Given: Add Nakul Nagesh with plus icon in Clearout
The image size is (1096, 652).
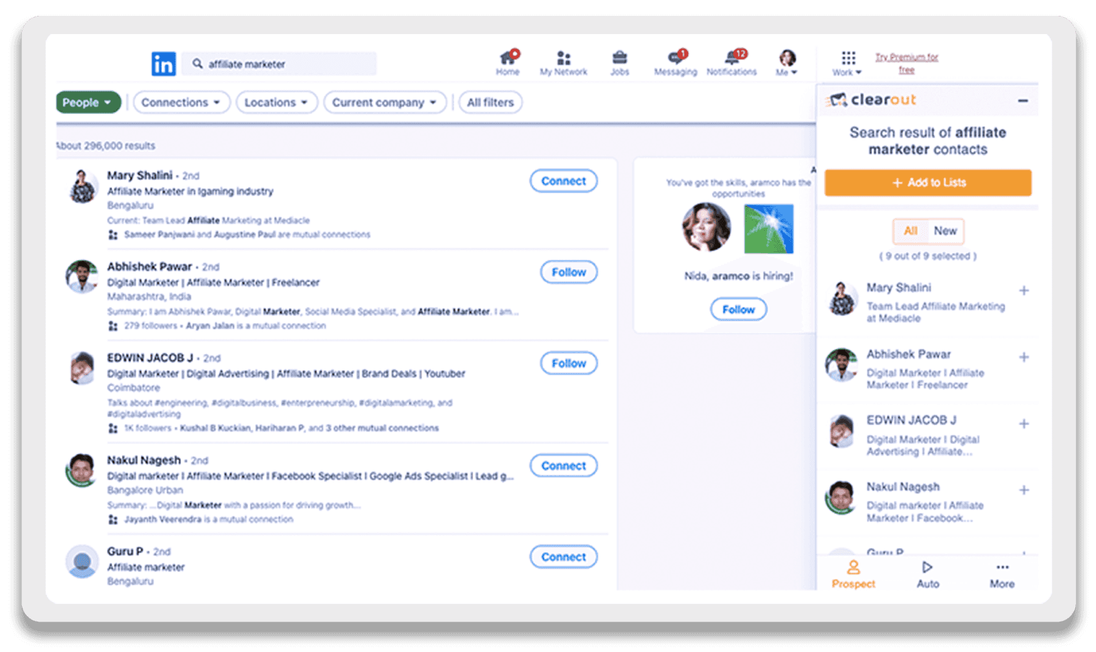Looking at the screenshot, I should [1024, 490].
